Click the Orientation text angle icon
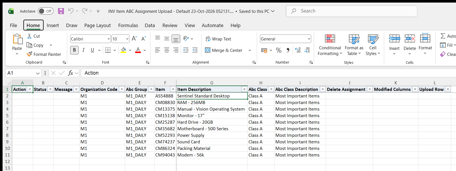This screenshot has width=456, height=171. pyautogui.click(x=186, y=38)
